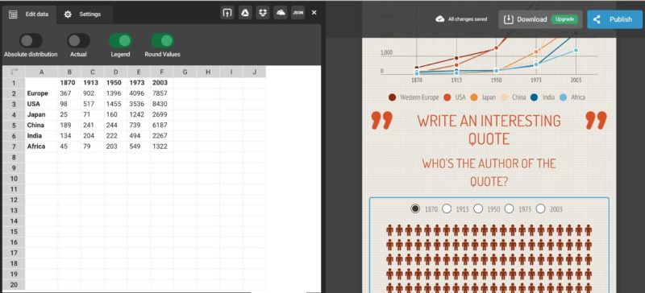Screen dimensions: 645x293
Task: Click the upload file icon
Action: coord(227,13)
